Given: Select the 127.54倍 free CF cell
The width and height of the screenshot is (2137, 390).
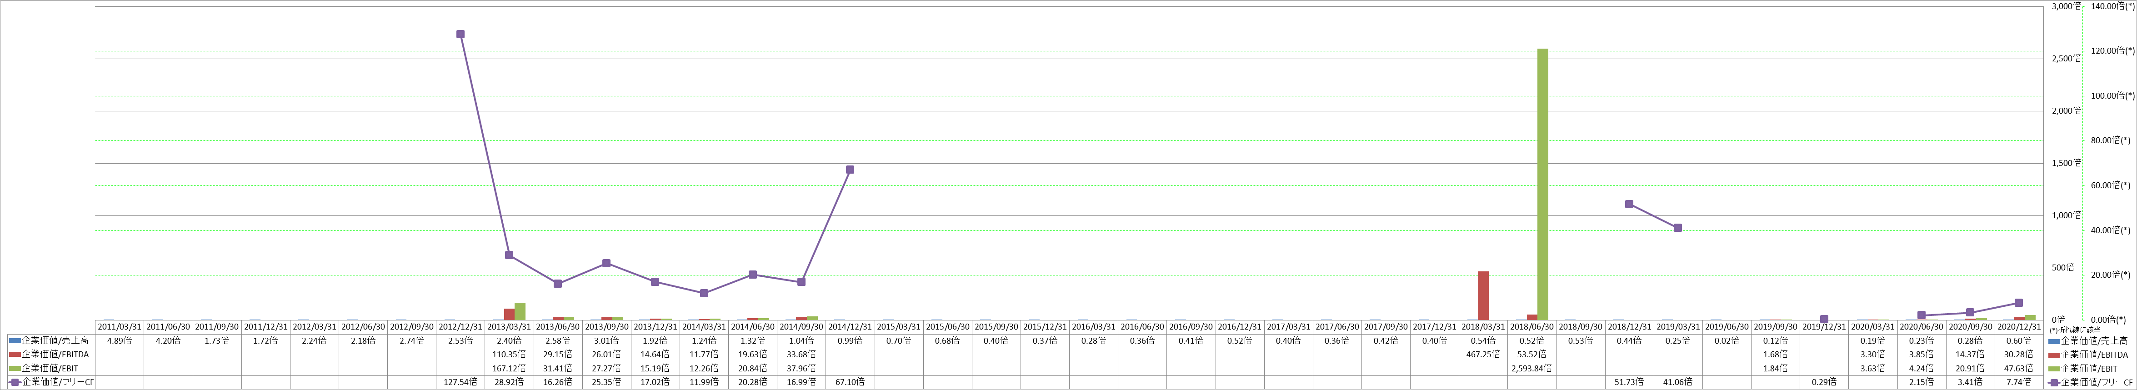Looking at the screenshot, I should 460,383.
